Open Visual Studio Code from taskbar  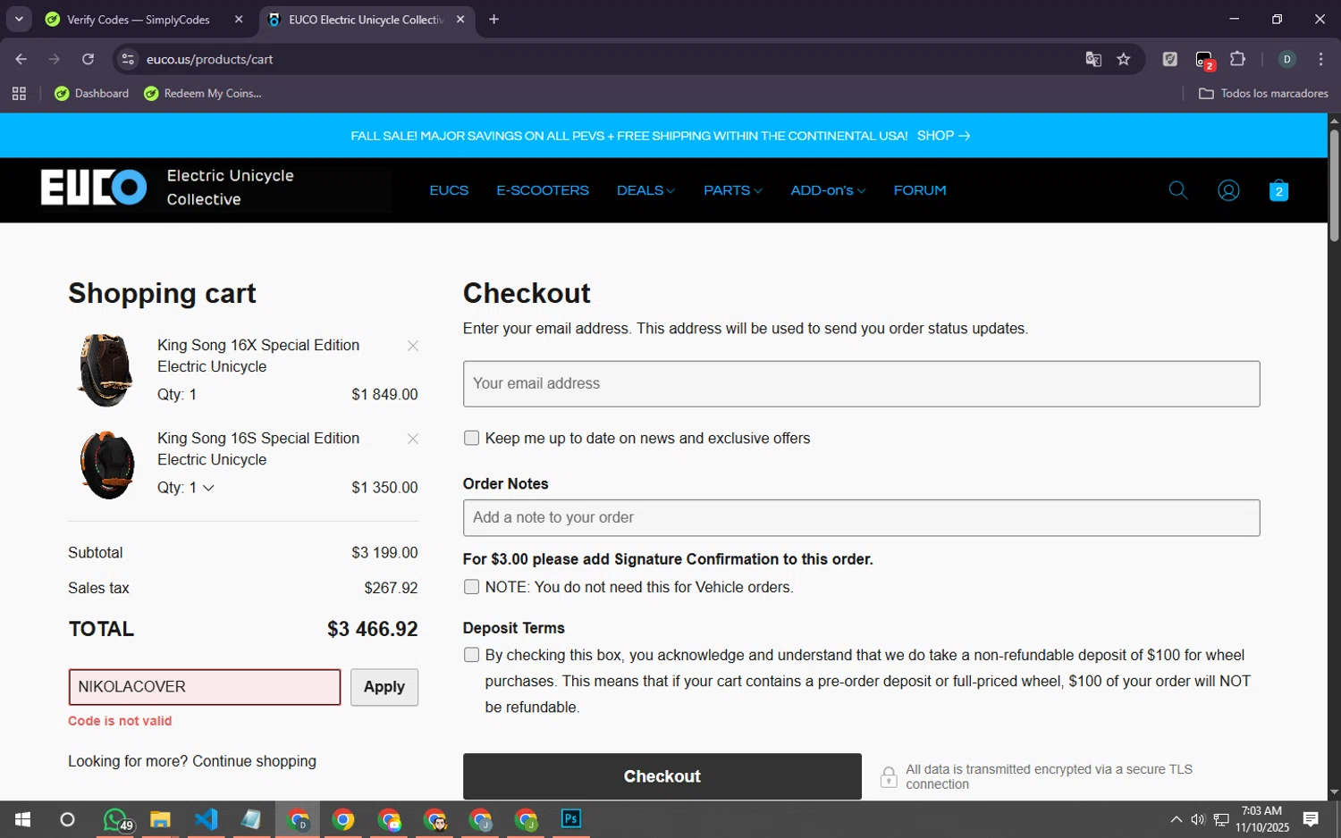(206, 819)
